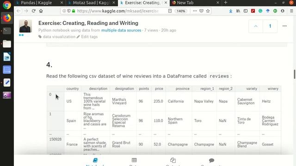Close the Motaz Saad tab
Viewport: 296px width, 166px height.
click(x=114, y=3)
